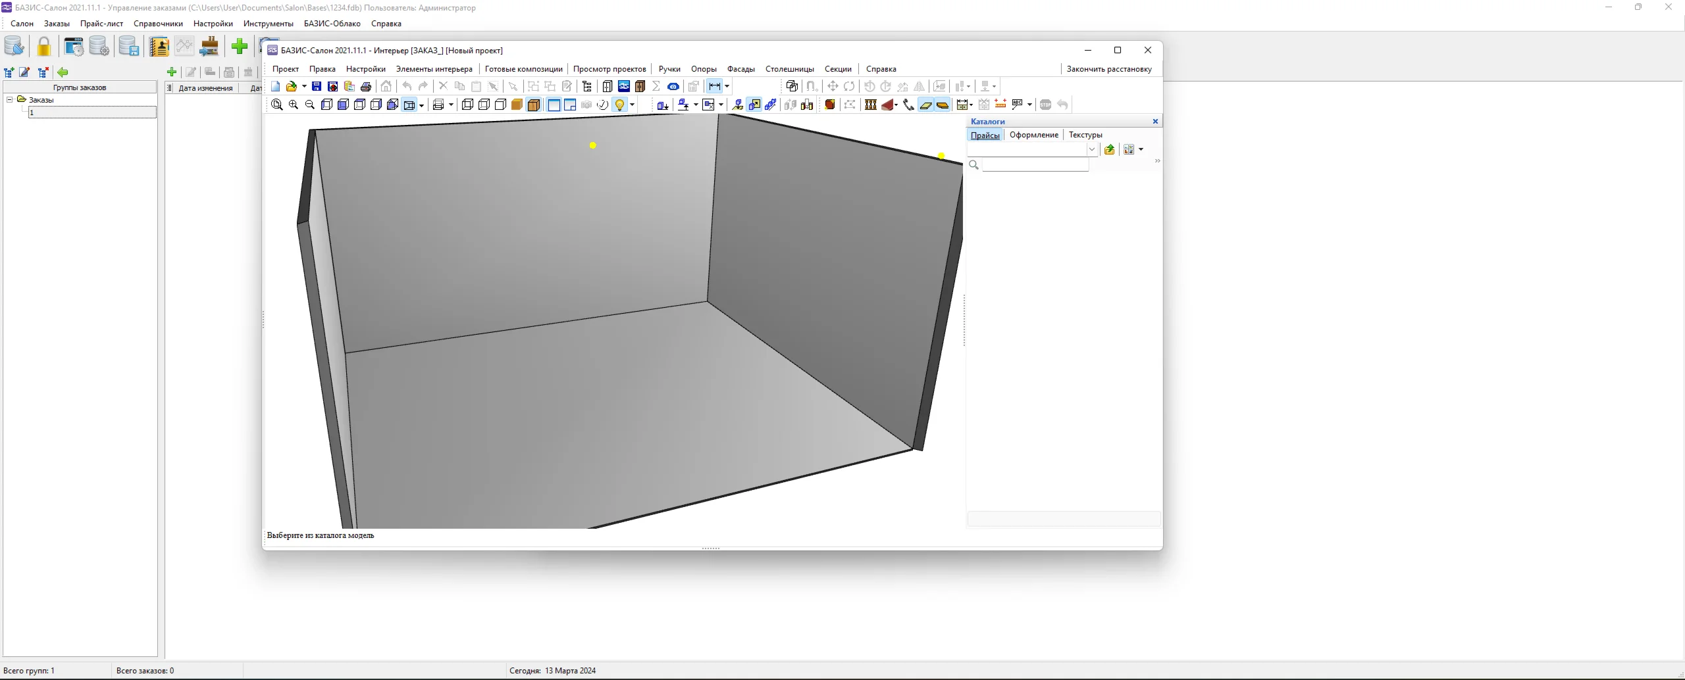
Task: Click the blue floppy disk save icon
Action: (317, 86)
